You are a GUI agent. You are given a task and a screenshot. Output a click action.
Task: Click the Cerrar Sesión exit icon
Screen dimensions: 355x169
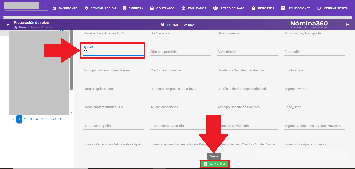[x=319, y=8]
